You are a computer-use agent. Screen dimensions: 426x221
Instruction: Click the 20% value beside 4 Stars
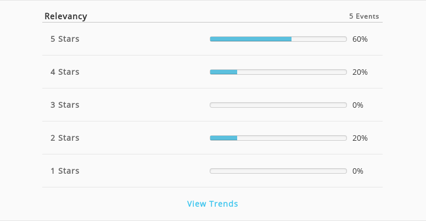point(360,72)
